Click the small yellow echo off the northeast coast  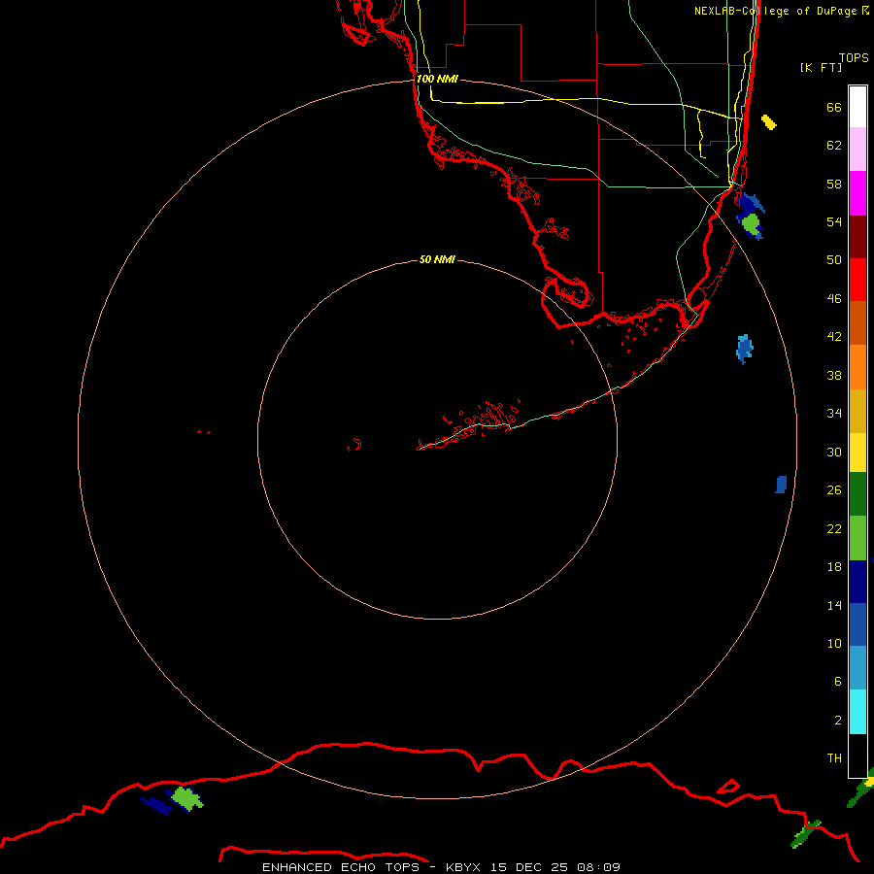(769, 122)
